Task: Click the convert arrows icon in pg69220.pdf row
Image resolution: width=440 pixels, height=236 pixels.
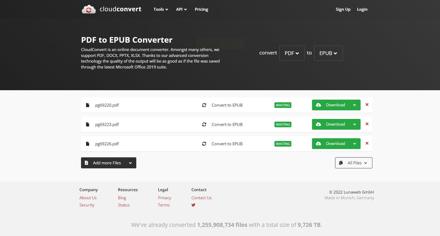Action: click(x=204, y=105)
